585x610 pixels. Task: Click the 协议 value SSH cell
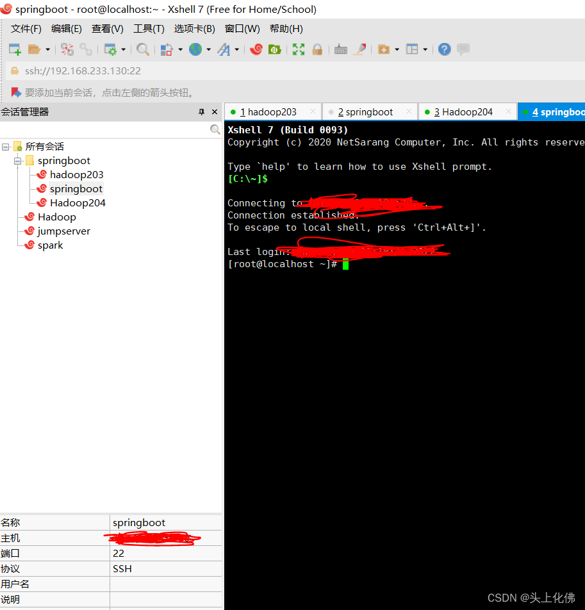coord(166,569)
